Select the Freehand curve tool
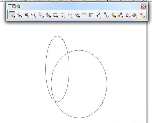Screen dimensions: 152x123 (41, 15)
